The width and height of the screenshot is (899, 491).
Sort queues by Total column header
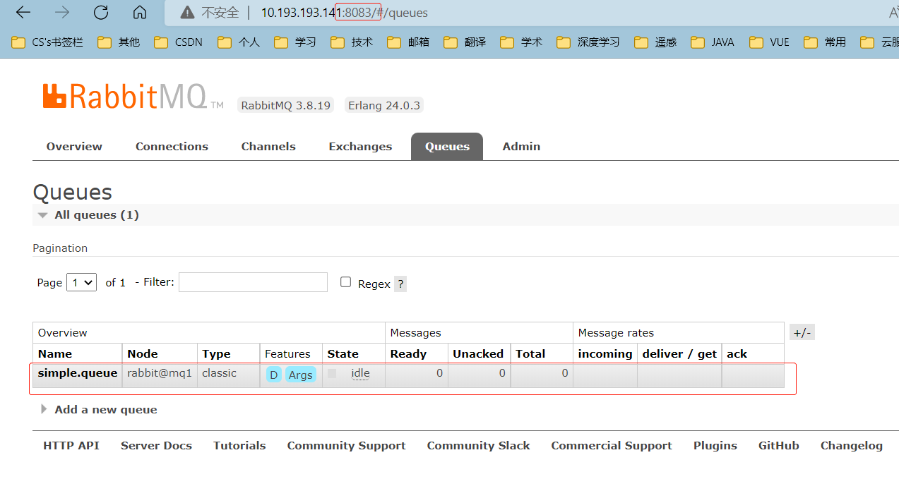530,354
